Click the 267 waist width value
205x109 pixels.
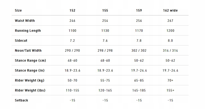tap(170, 20)
